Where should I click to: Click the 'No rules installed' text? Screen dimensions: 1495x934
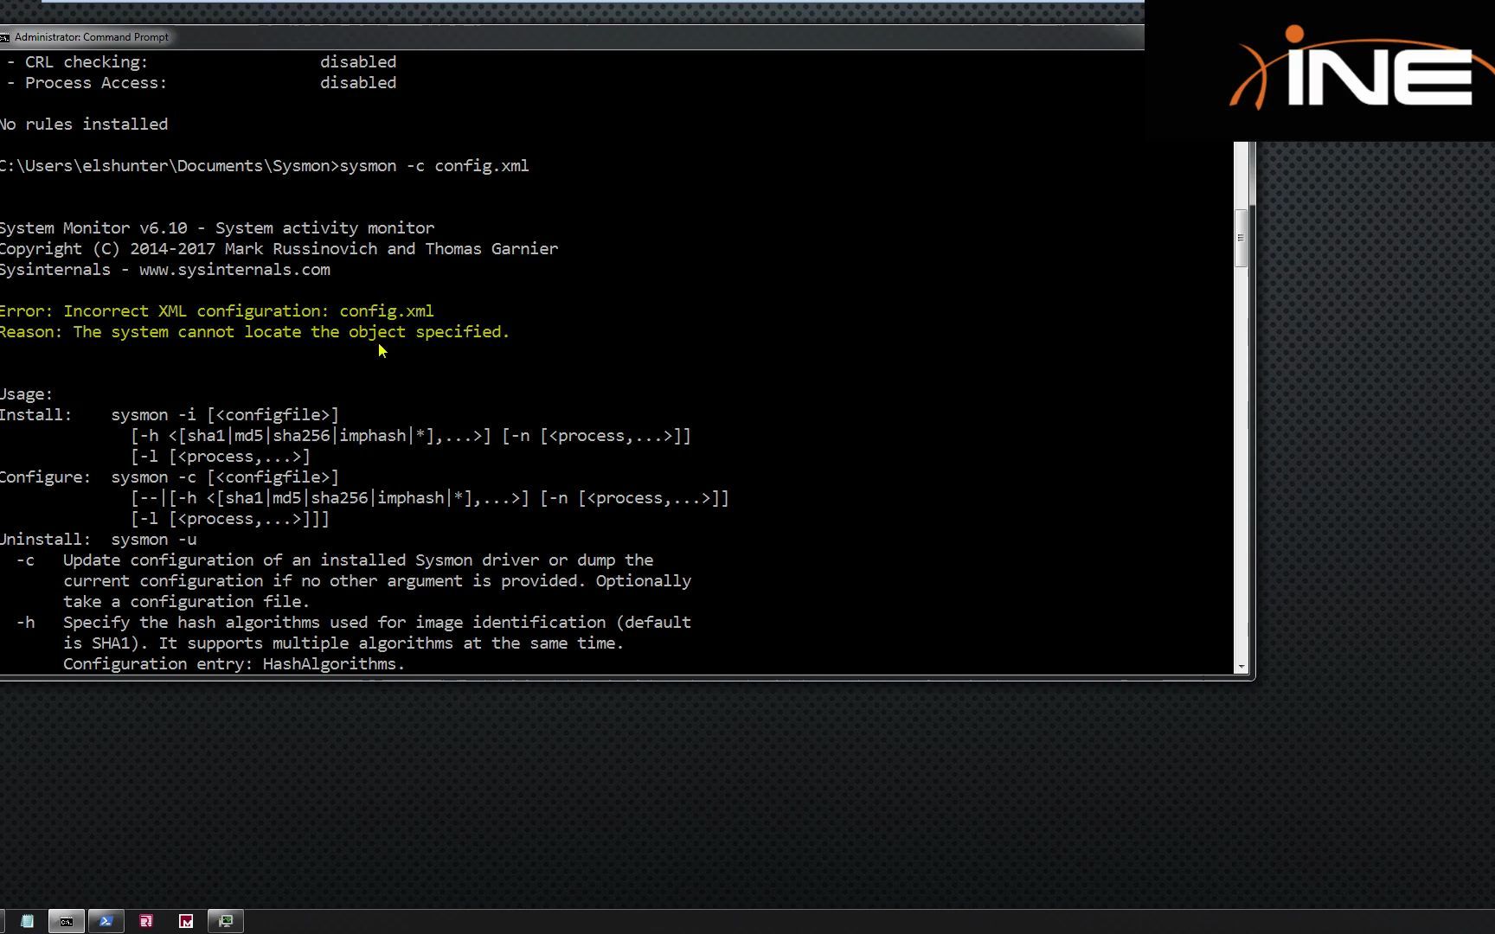(84, 125)
